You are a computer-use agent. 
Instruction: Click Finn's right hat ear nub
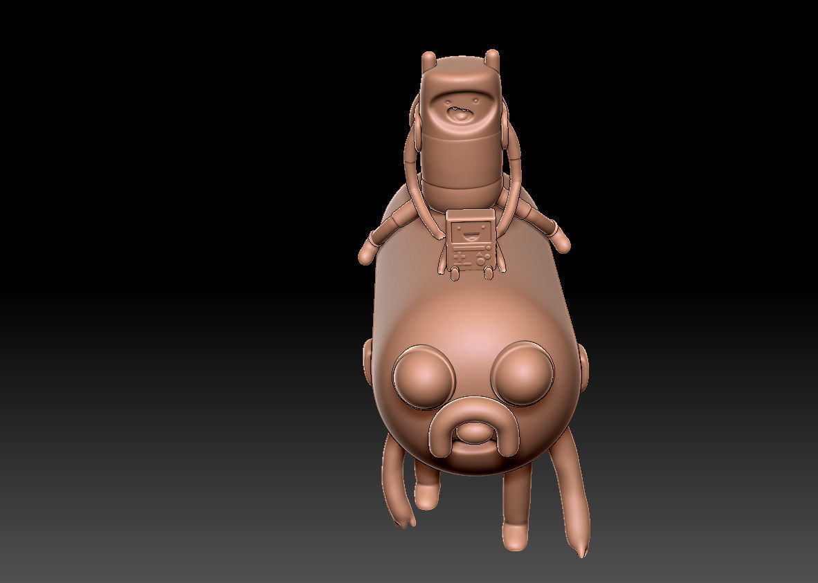492,59
